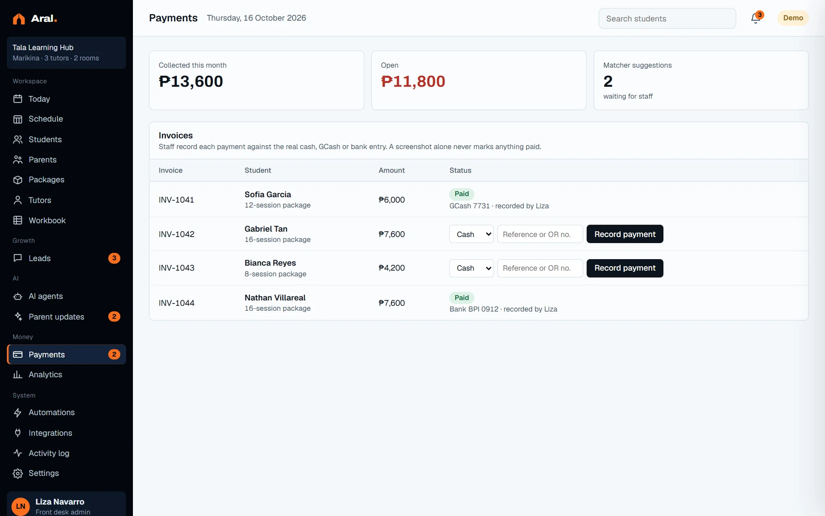
Task: Focus the Search students field
Action: tap(667, 19)
